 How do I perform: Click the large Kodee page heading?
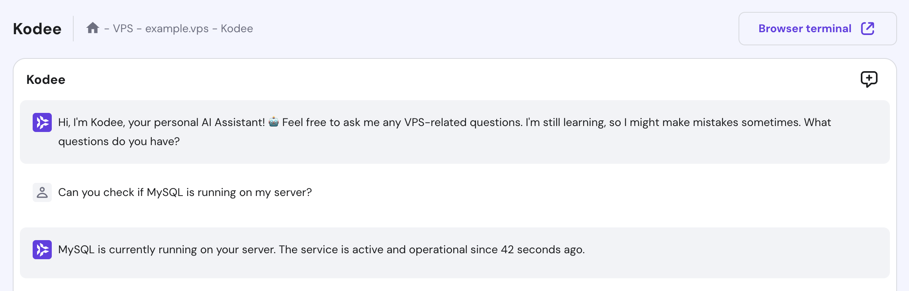pos(37,29)
